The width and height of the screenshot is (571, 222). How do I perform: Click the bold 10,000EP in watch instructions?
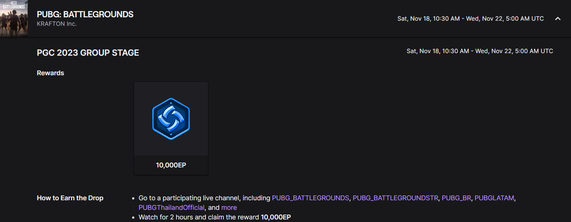tap(276, 217)
